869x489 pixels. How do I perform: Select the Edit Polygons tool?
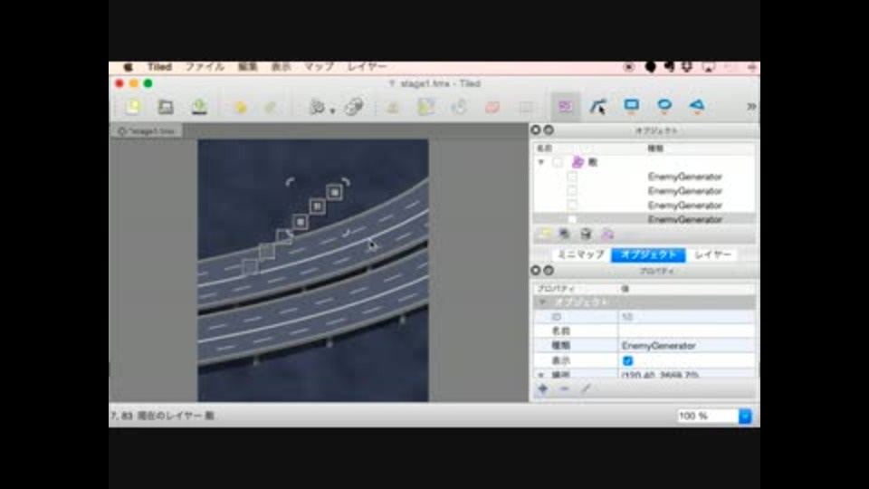point(597,107)
